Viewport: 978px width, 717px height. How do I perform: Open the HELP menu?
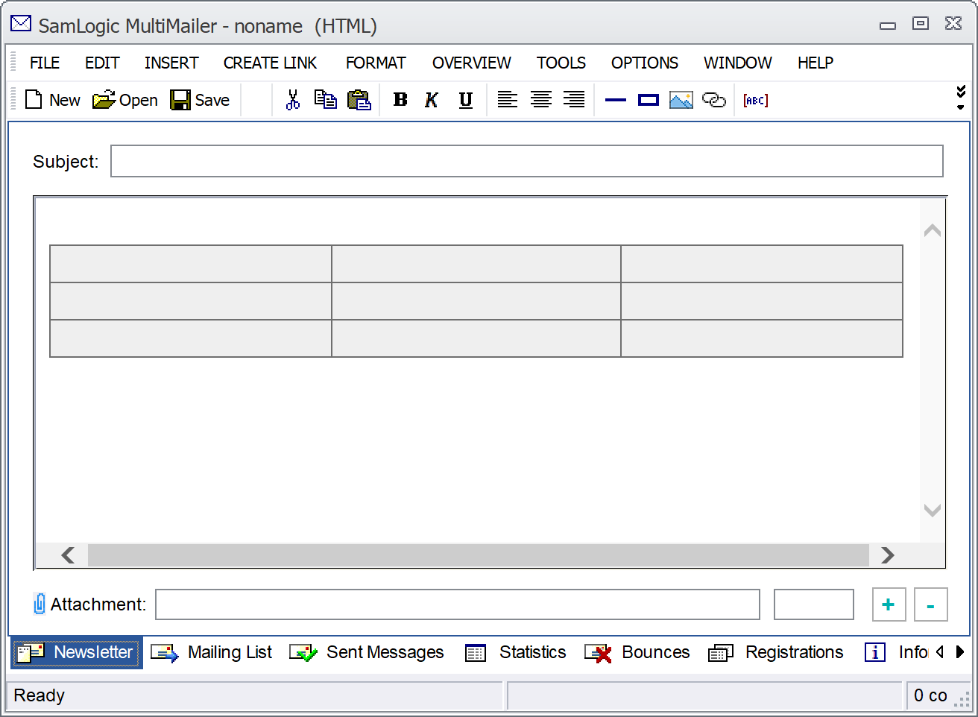click(x=815, y=63)
